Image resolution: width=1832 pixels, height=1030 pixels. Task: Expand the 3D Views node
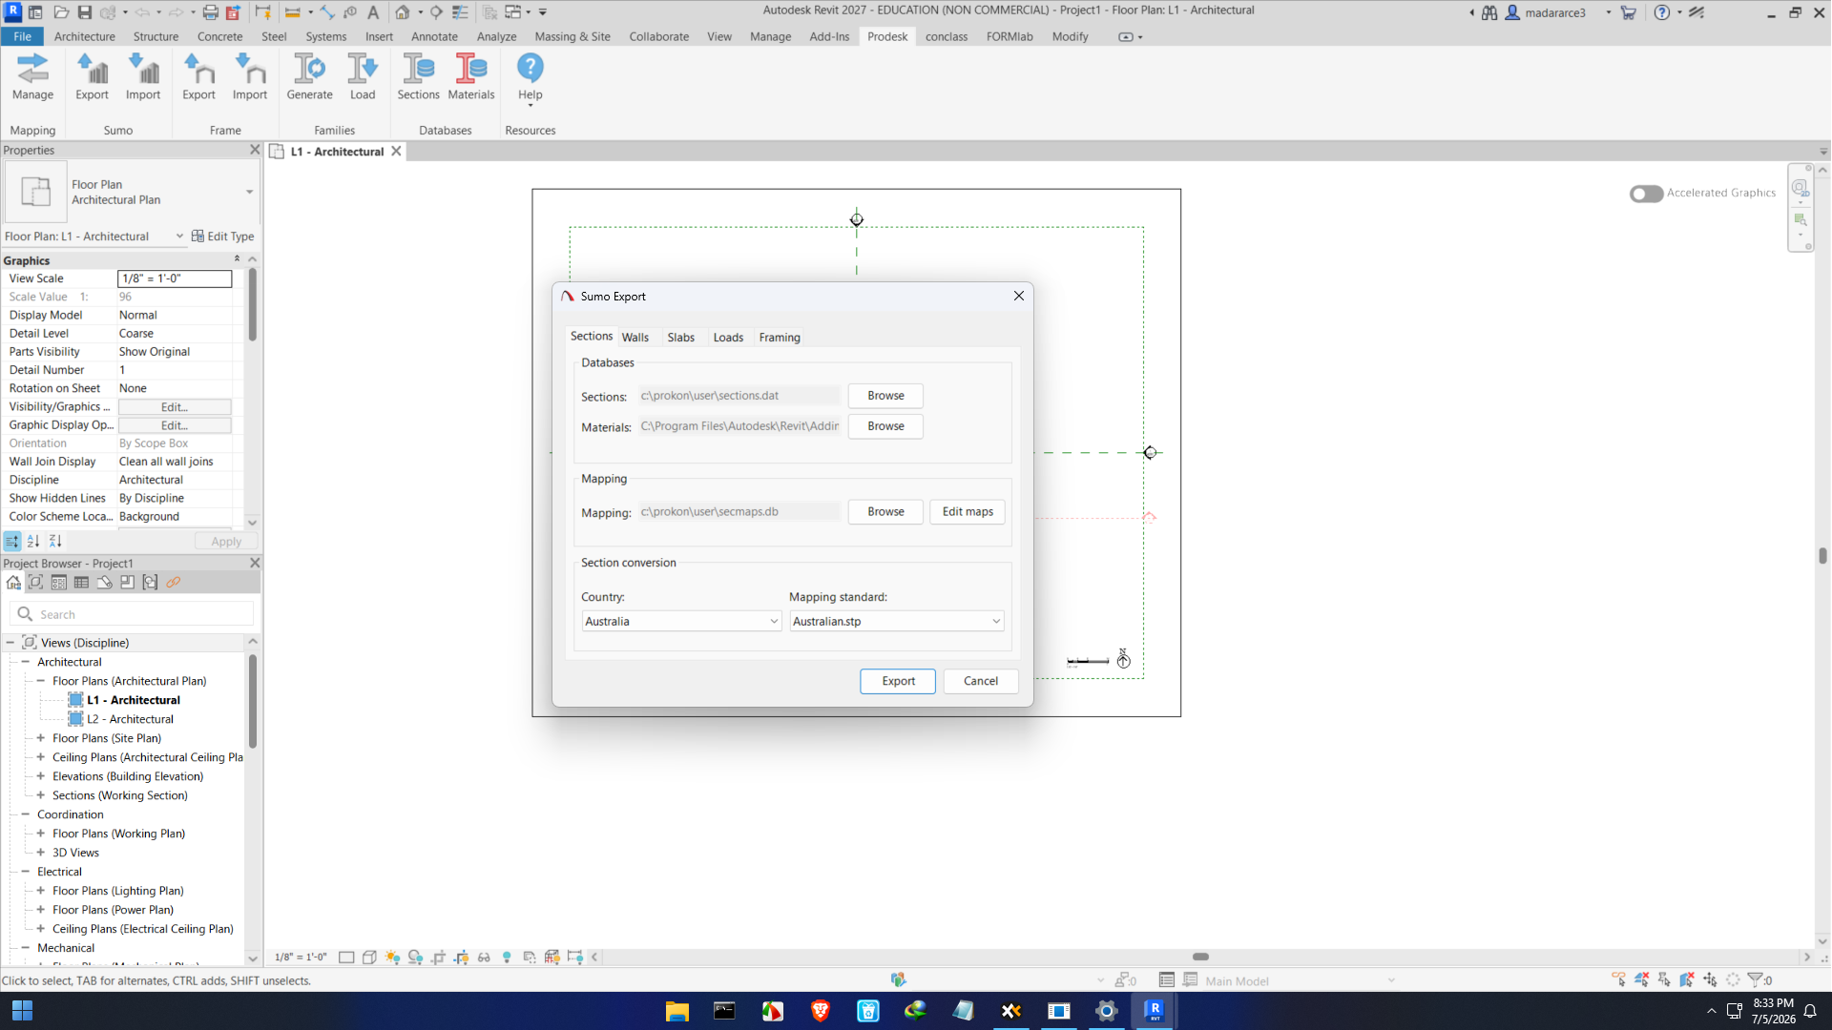(41, 853)
